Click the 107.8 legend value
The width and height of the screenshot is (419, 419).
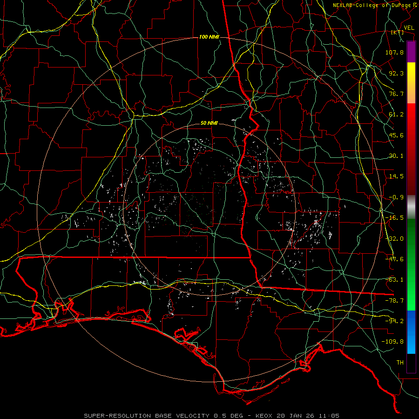tap(394, 52)
